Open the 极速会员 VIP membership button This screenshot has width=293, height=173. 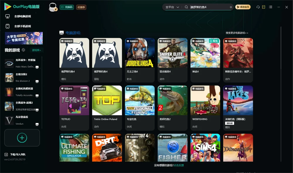coord(243,7)
